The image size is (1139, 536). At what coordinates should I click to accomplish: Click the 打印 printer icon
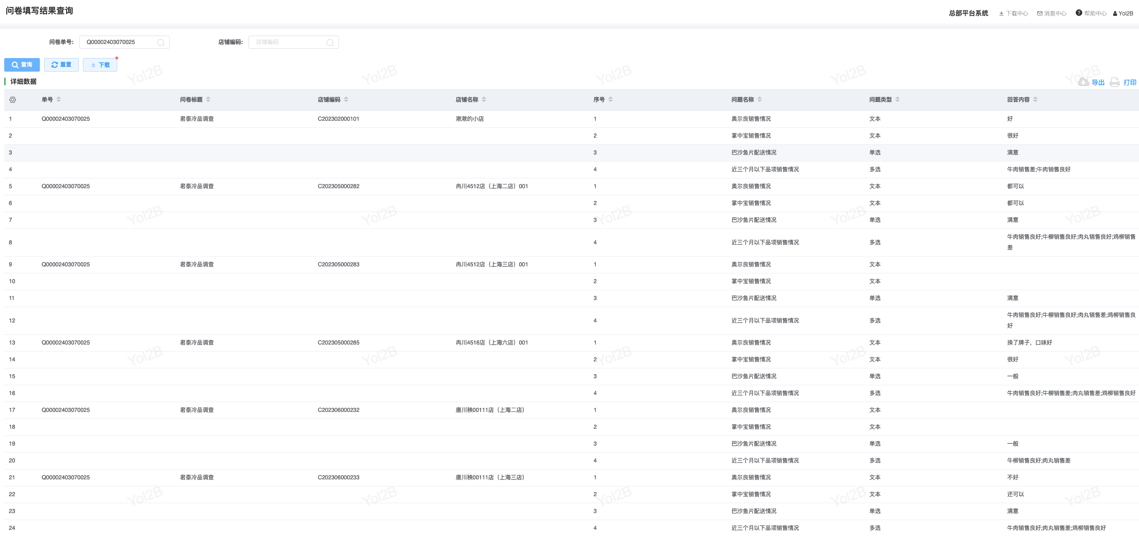point(1115,82)
